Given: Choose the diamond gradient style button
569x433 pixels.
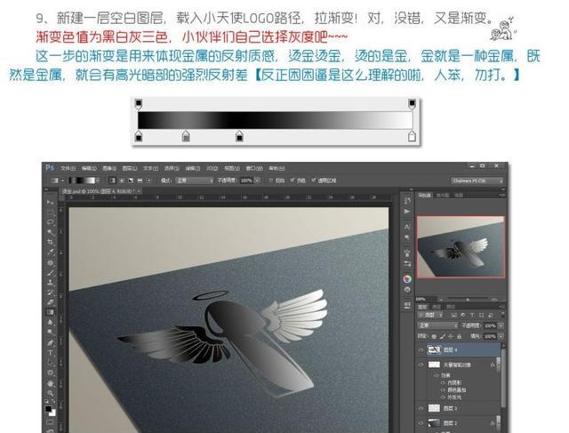Looking at the screenshot, I should point(148,180).
